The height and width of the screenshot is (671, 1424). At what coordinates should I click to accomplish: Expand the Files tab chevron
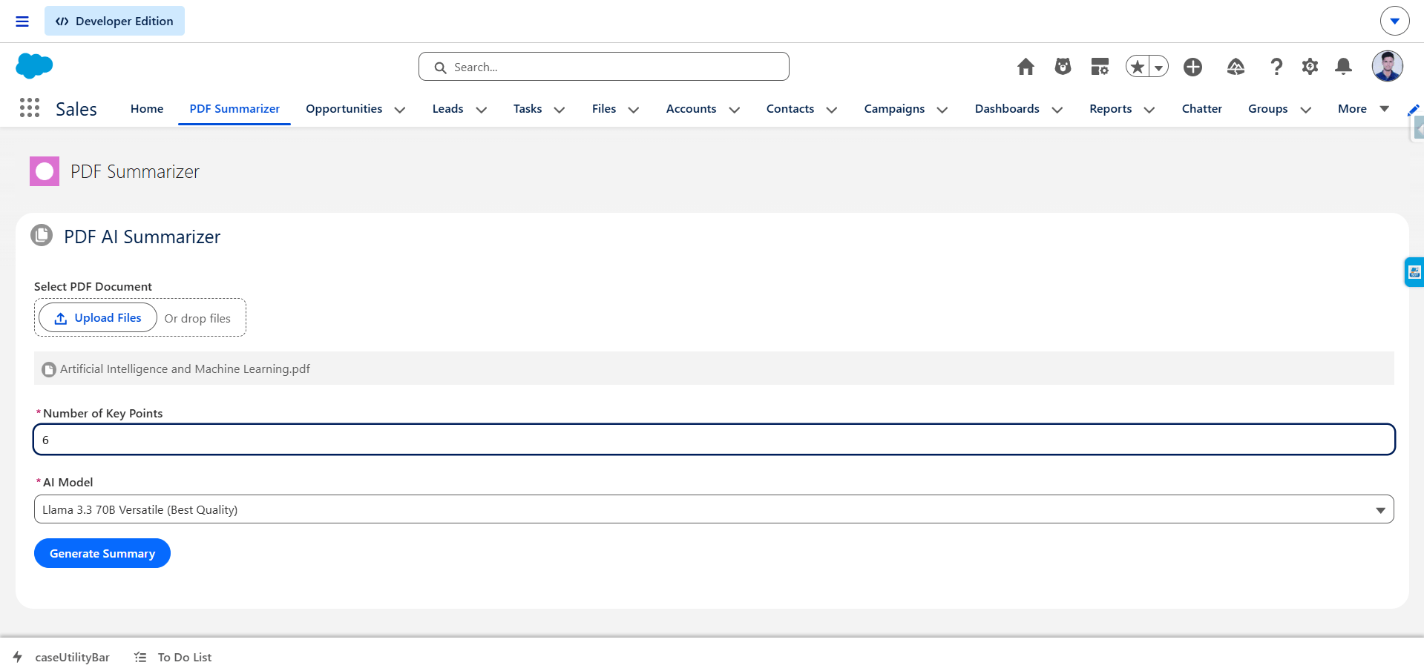tap(634, 110)
